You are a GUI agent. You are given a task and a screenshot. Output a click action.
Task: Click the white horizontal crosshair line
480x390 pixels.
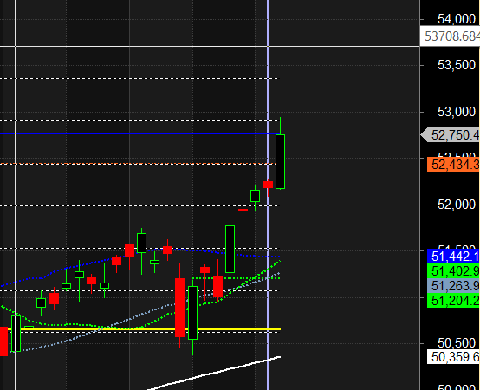point(210,47)
